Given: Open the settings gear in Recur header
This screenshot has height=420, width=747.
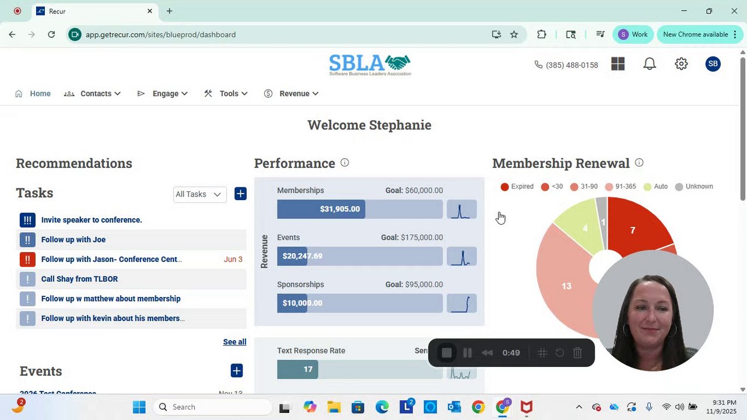Looking at the screenshot, I should pyautogui.click(x=681, y=64).
